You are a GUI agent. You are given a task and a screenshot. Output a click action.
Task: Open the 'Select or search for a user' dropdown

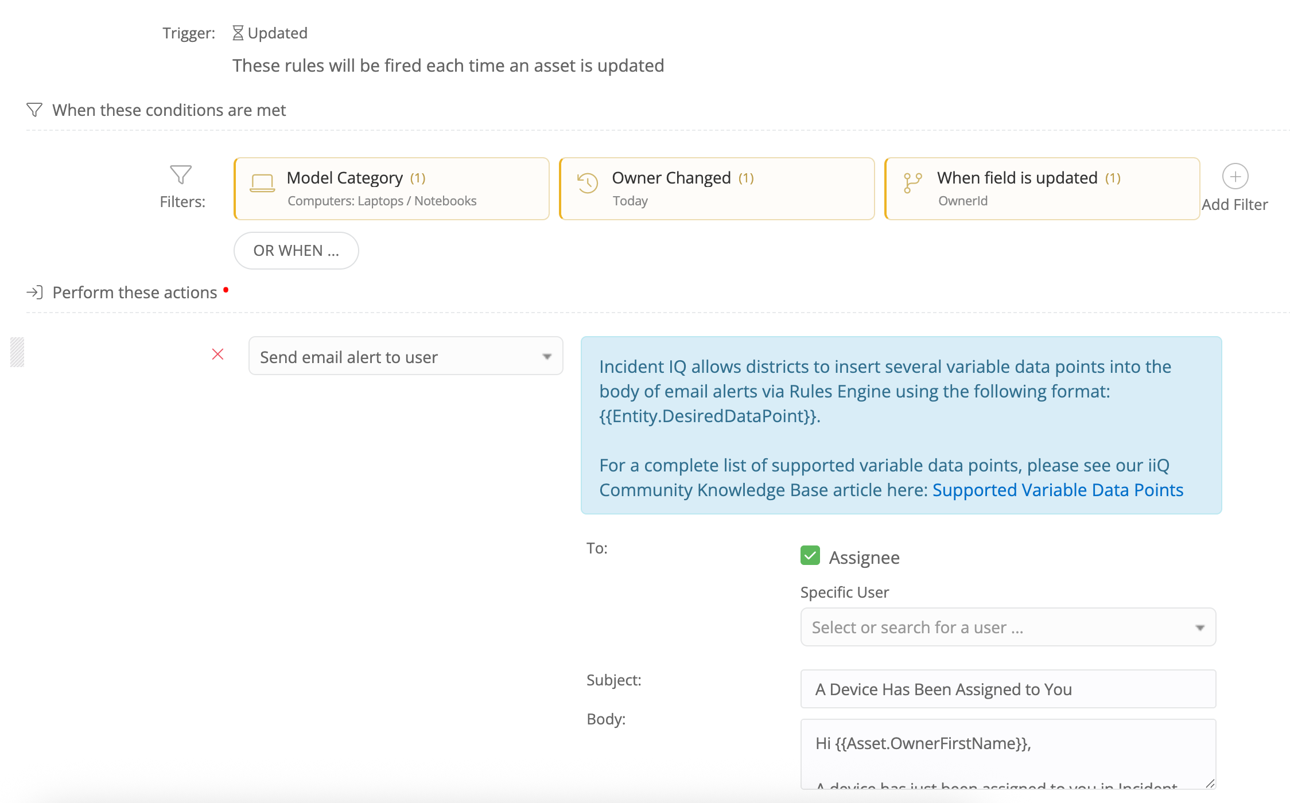point(1008,627)
